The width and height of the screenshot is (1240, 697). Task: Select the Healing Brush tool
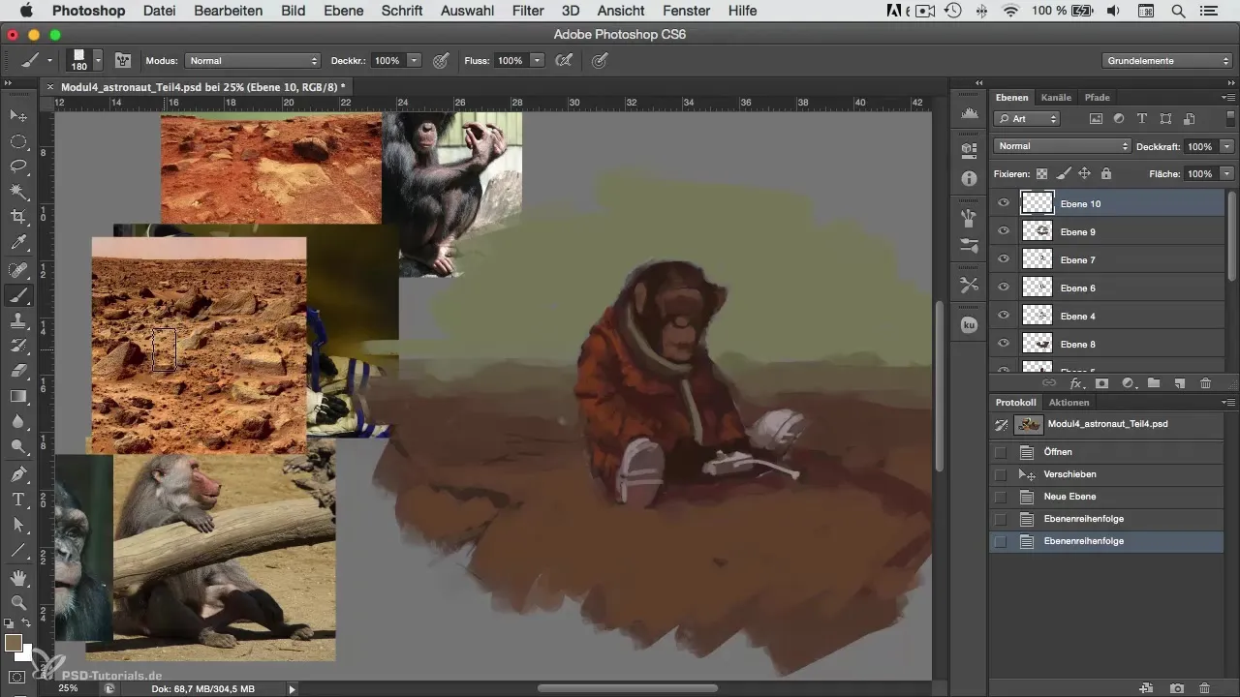[x=18, y=270]
